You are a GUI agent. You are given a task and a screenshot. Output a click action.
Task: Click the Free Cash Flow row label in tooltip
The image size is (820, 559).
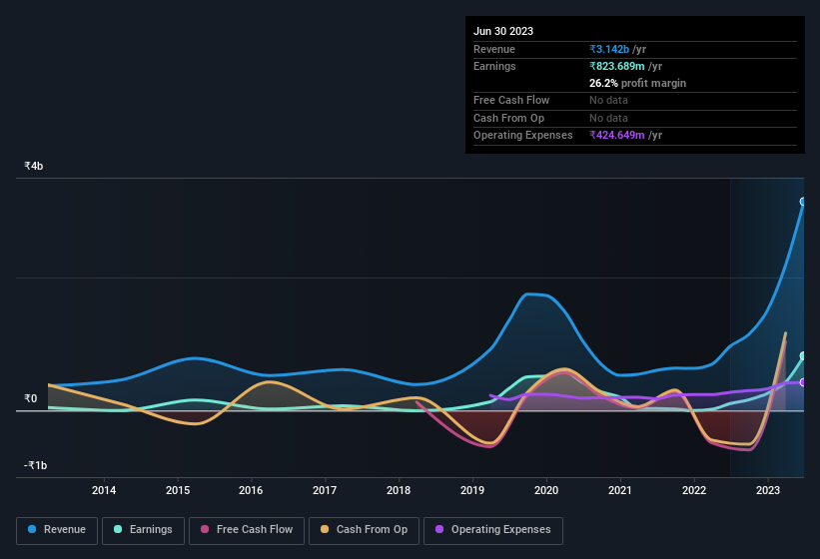click(511, 100)
